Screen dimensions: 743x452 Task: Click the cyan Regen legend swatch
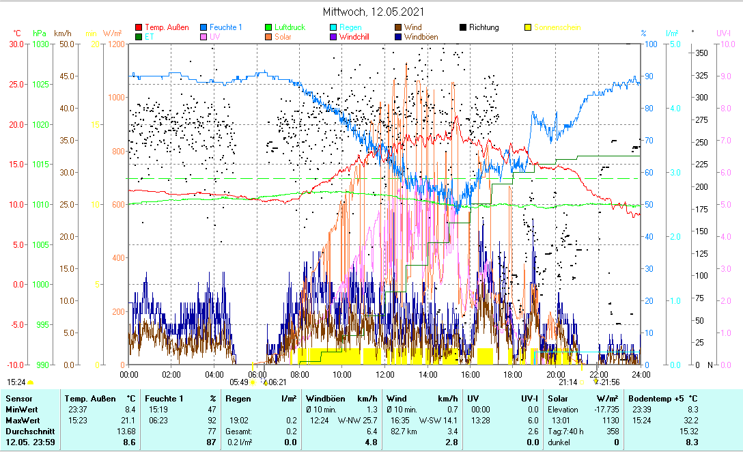(x=333, y=28)
